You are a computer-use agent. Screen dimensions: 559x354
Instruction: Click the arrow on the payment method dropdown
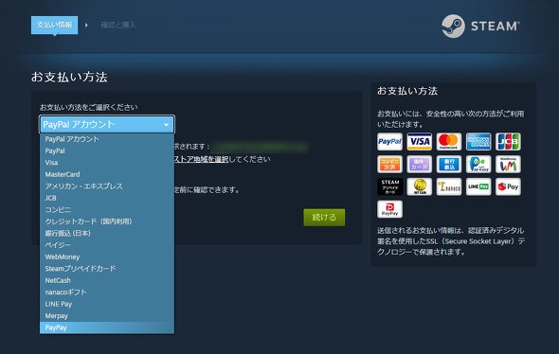point(166,125)
